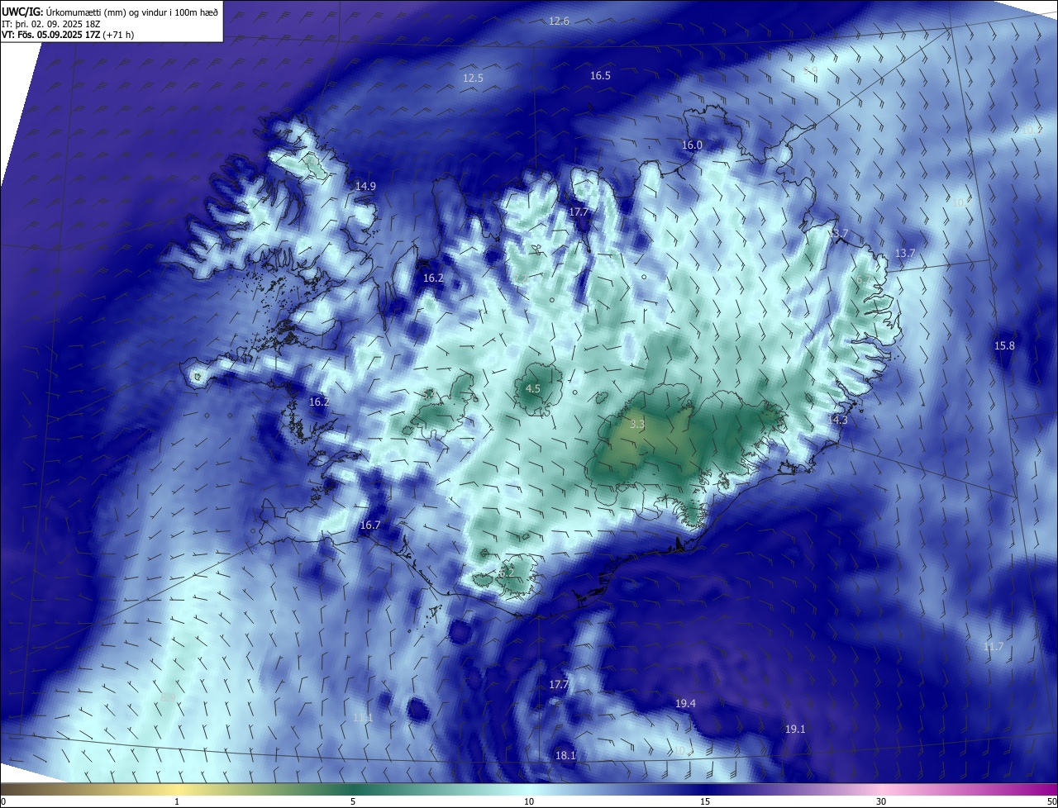Viewport: 1058px width, 808px height.
Task: Select the valid time 'VT: Fös. 05.09.2025 17Z'
Action: click(51, 35)
